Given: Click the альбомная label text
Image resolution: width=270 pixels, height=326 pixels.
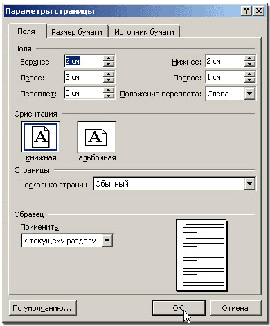Looking at the screenshot, I should click(x=97, y=158).
